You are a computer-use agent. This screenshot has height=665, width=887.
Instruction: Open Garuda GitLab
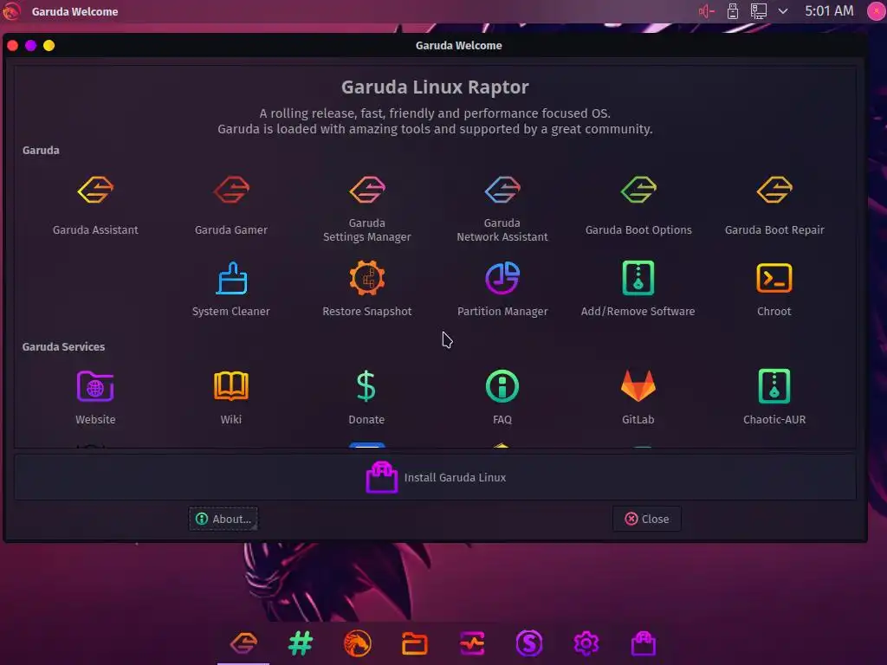pos(638,397)
